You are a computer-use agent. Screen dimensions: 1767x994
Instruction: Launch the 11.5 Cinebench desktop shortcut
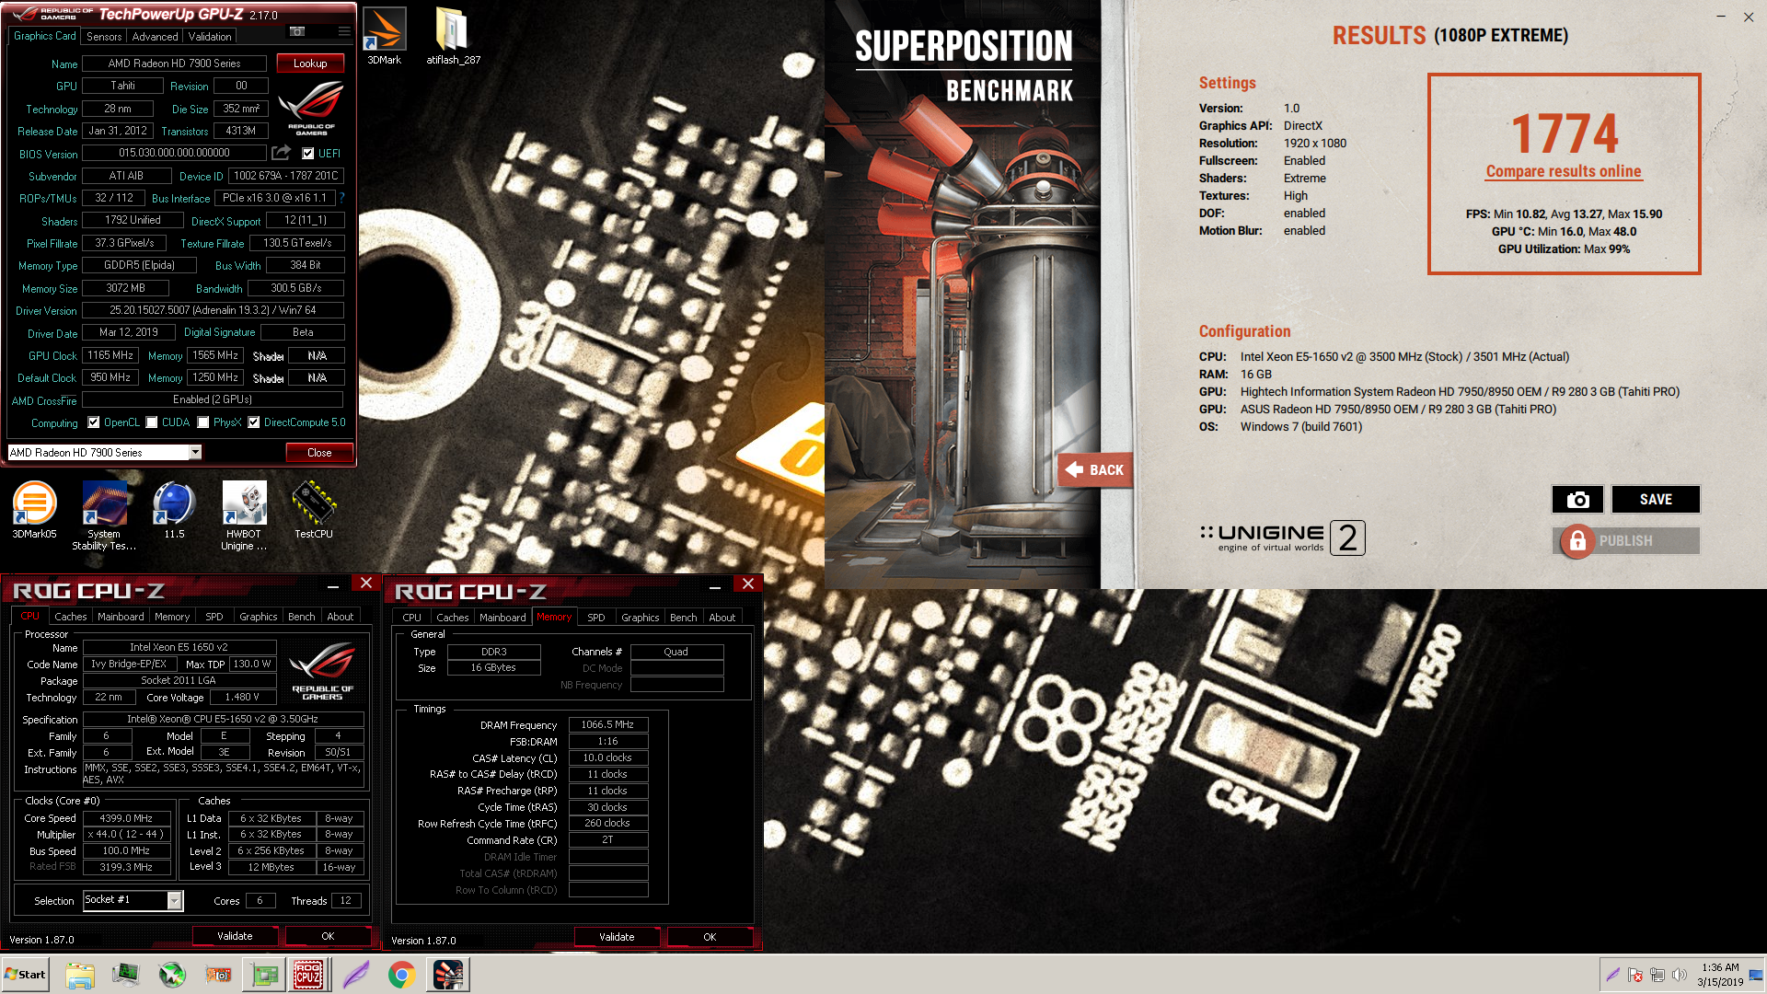click(174, 511)
